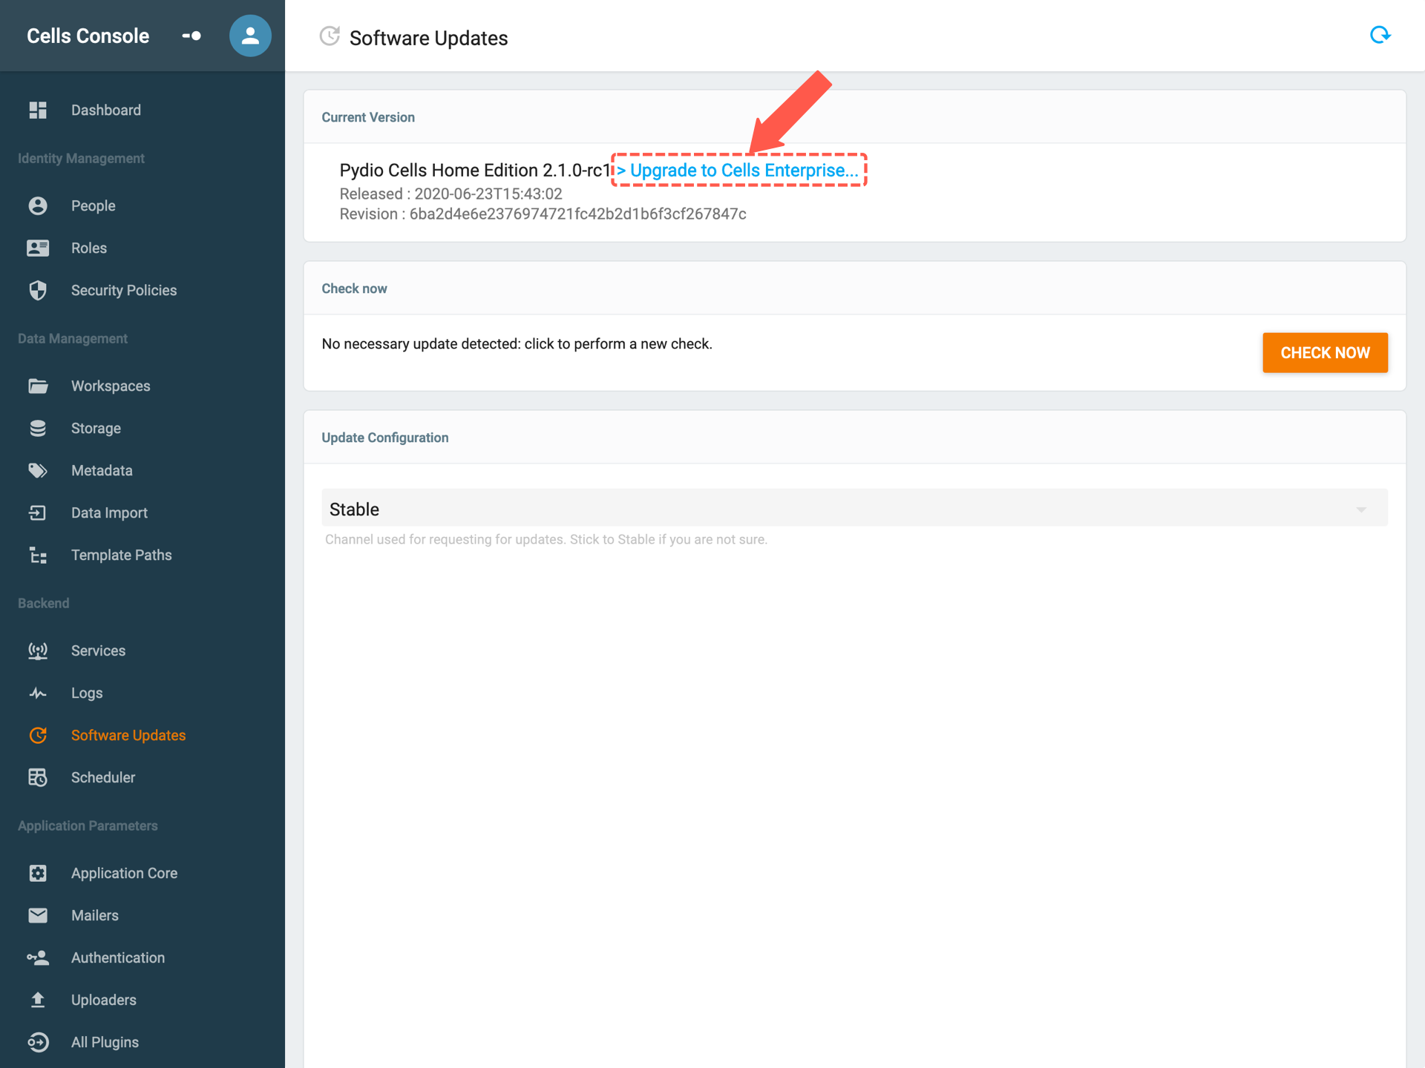Select Uploaders in the sidebar

coord(104,1000)
